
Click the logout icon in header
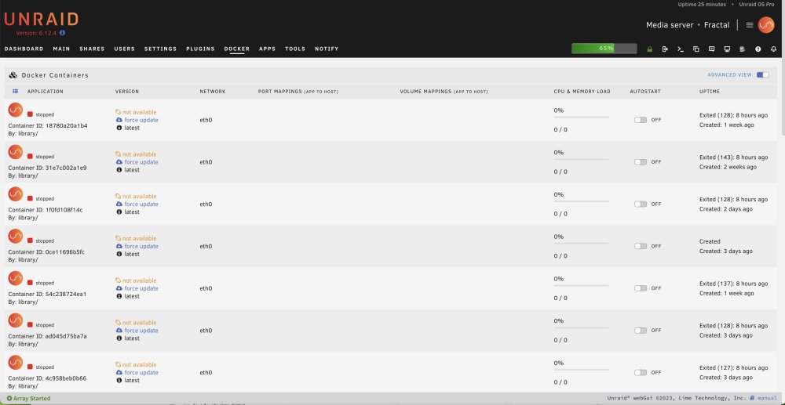click(665, 49)
